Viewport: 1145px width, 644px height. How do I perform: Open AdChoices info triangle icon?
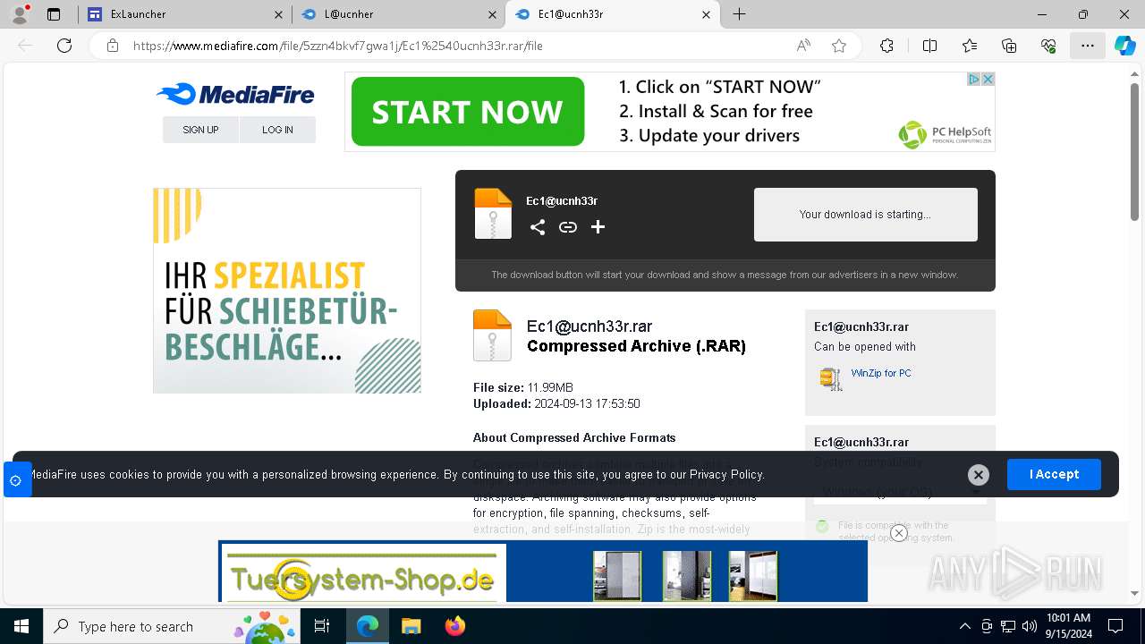[974, 79]
